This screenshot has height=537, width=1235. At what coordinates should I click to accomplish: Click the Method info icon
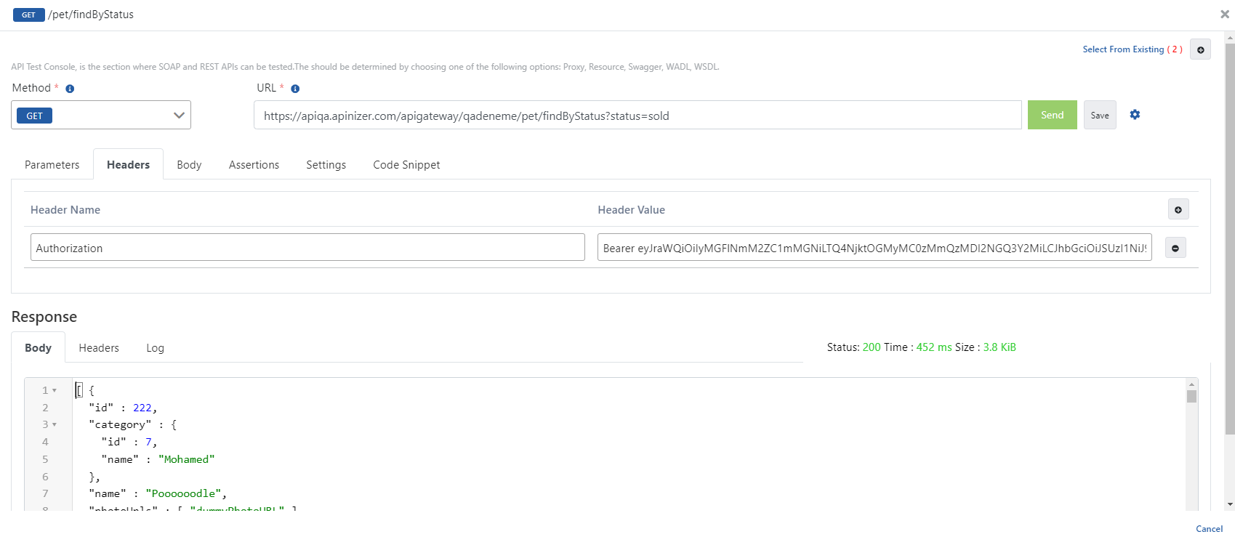point(70,89)
